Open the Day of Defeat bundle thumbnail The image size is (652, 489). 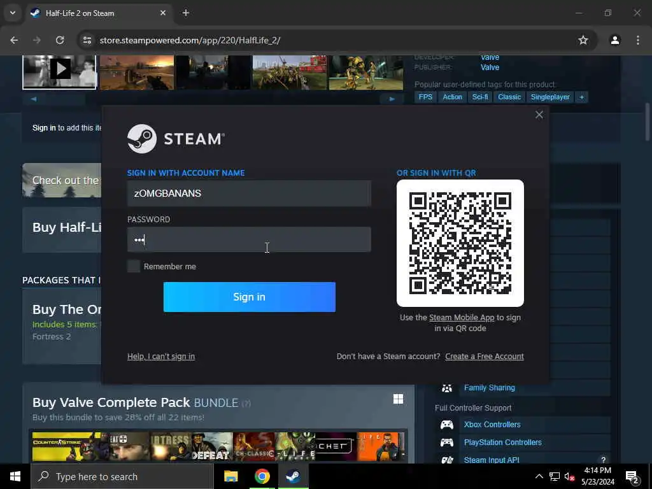click(x=211, y=446)
